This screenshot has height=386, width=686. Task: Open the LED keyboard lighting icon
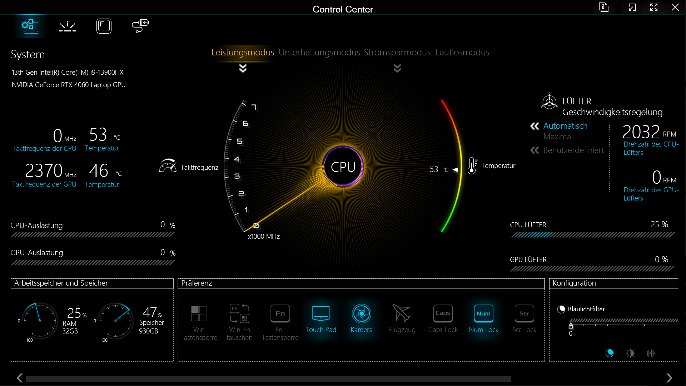pos(68,26)
